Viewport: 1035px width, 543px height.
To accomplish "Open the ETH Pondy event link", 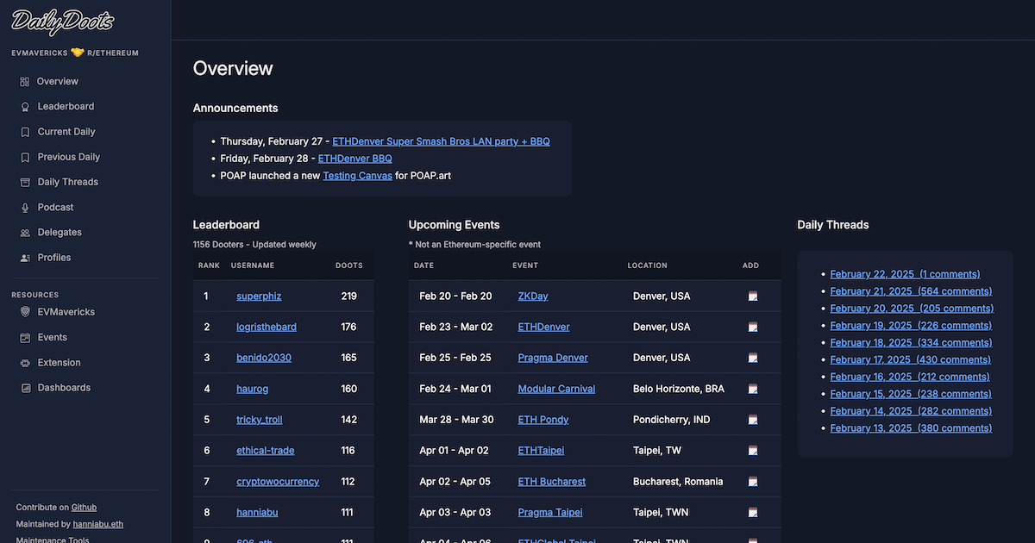I will point(543,420).
